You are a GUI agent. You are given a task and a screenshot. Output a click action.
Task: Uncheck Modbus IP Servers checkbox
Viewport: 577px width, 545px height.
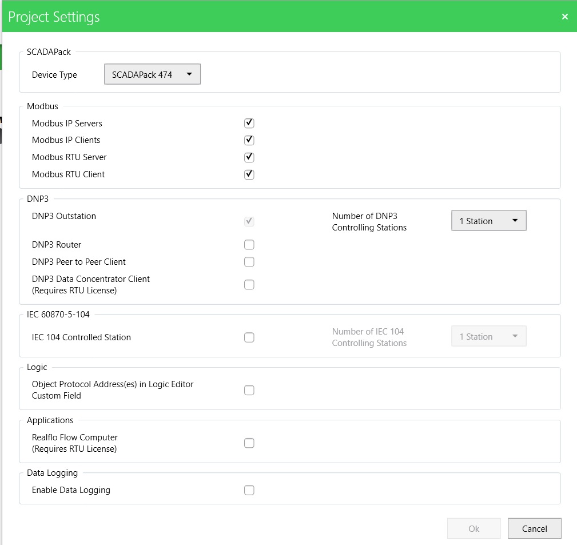[249, 123]
